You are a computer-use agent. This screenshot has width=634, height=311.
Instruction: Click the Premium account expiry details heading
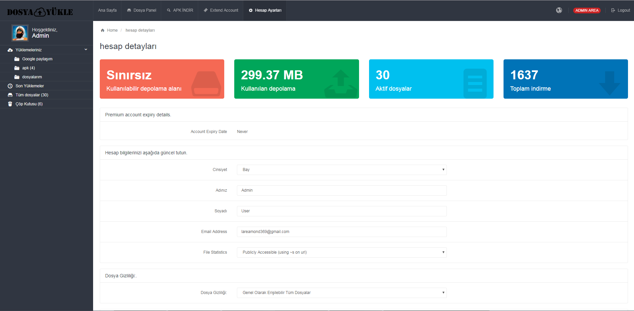click(138, 115)
